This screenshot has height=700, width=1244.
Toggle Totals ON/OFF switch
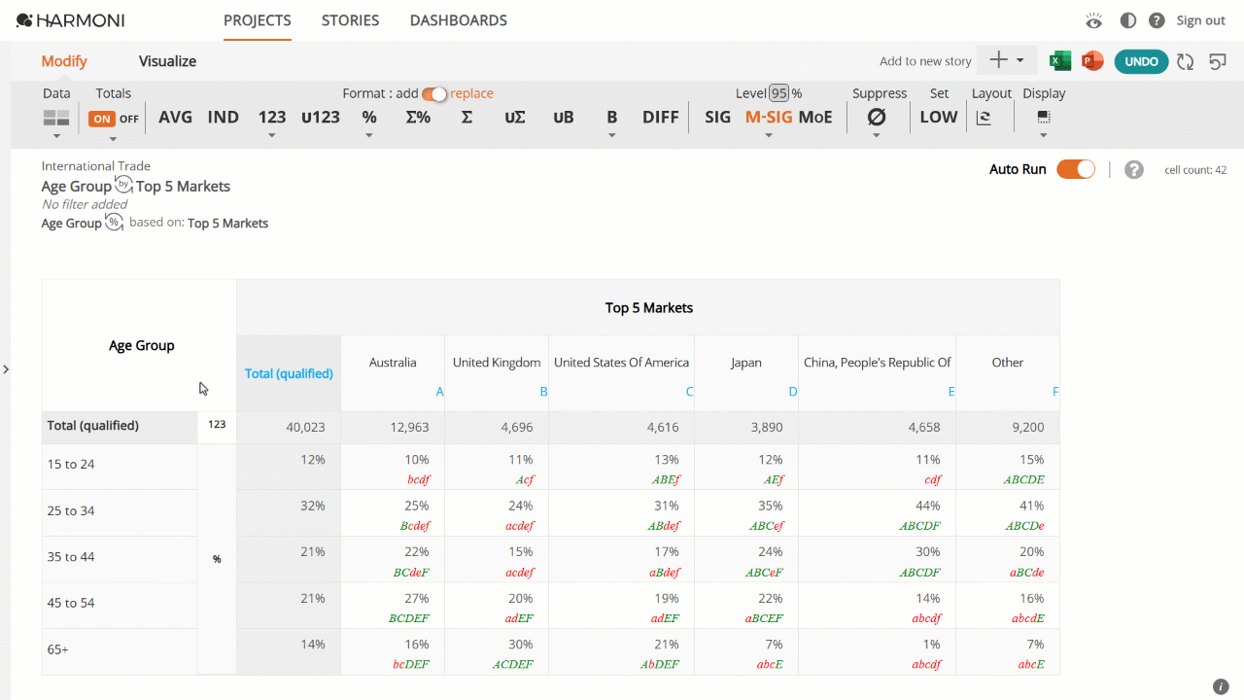click(x=115, y=119)
